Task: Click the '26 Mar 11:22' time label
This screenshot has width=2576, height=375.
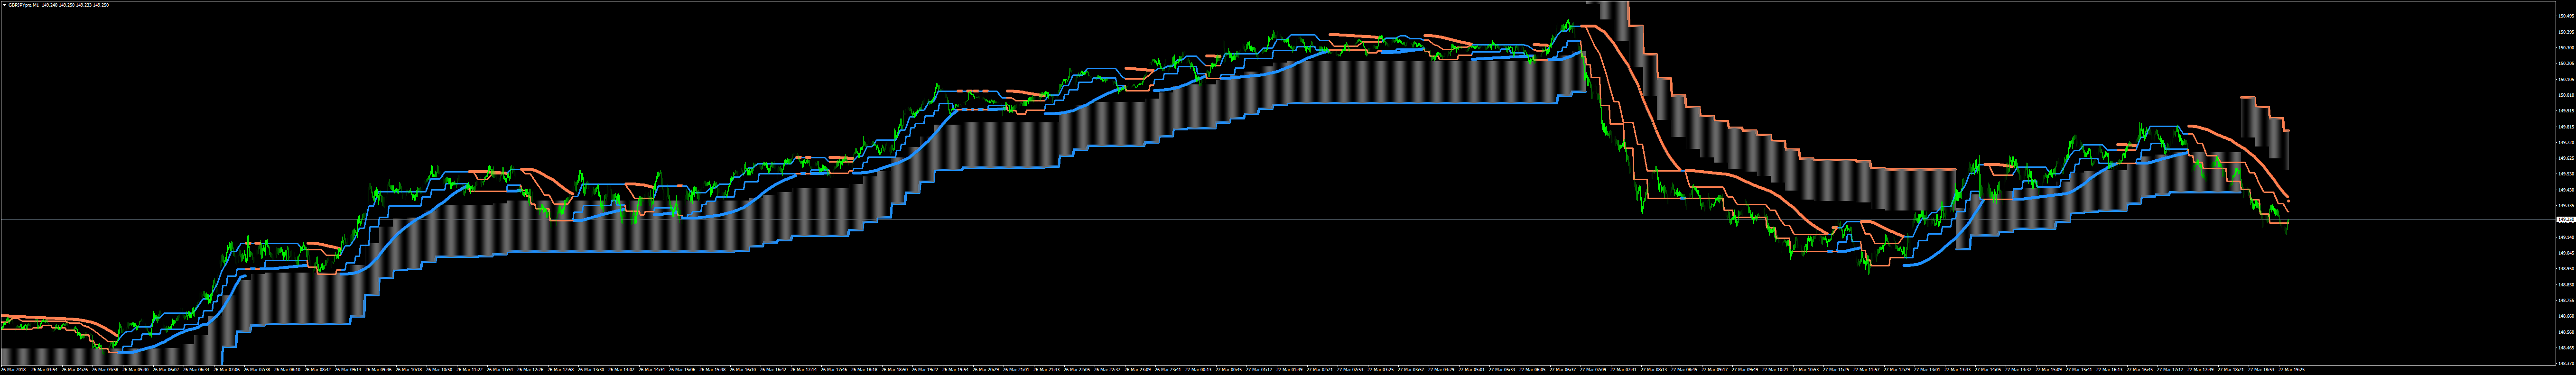Action: (x=471, y=370)
